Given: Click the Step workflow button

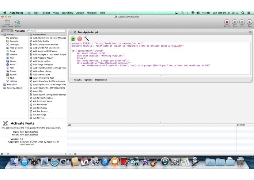Looking at the screenshot, I should (235, 23).
